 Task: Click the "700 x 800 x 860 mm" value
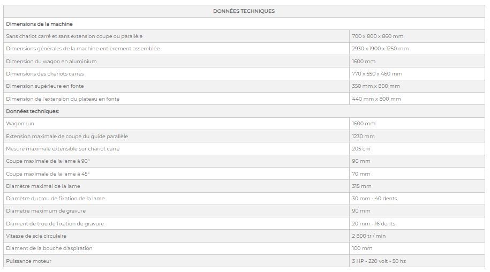[378, 36]
